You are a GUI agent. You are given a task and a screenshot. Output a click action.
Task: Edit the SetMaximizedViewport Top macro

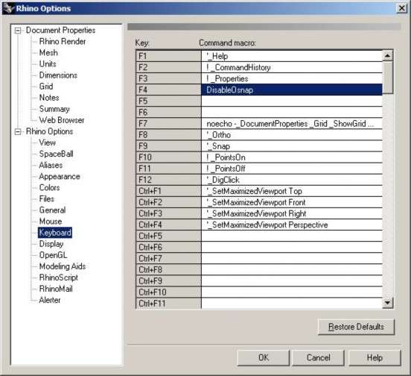click(292, 191)
